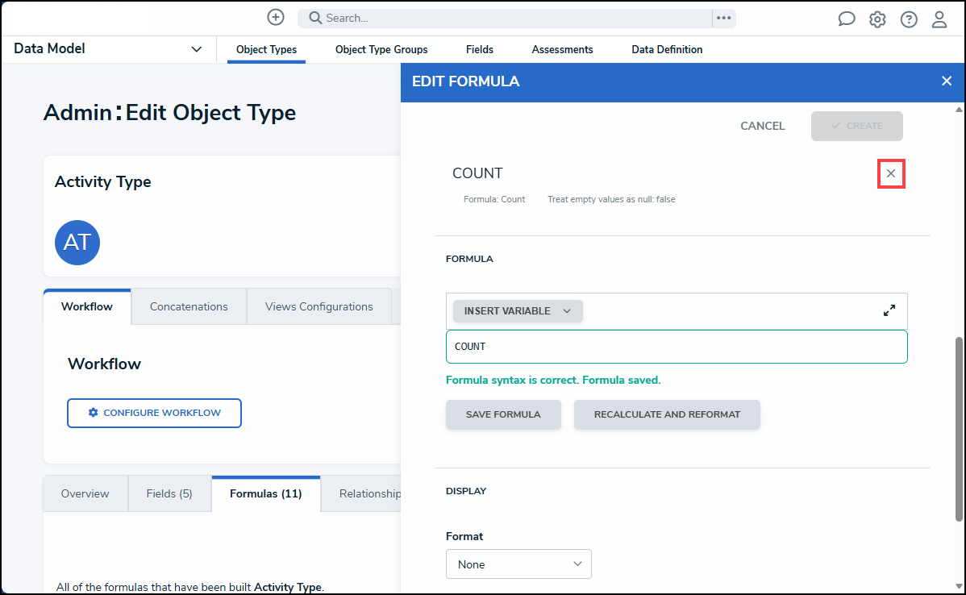
Task: Expand the Data Model dropdown
Action: (196, 49)
